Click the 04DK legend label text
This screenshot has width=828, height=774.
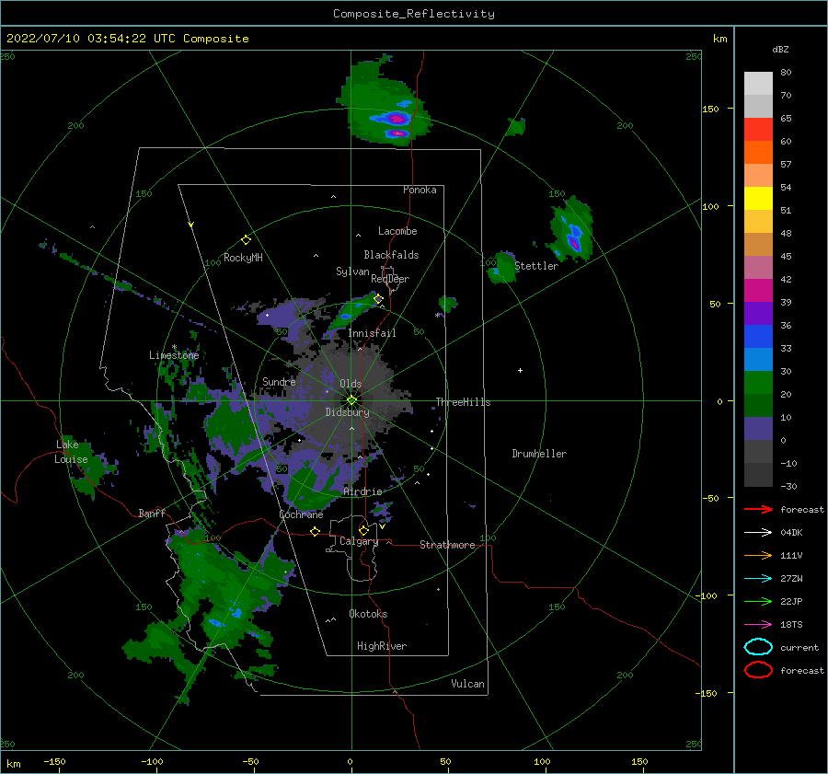pyautogui.click(x=791, y=532)
